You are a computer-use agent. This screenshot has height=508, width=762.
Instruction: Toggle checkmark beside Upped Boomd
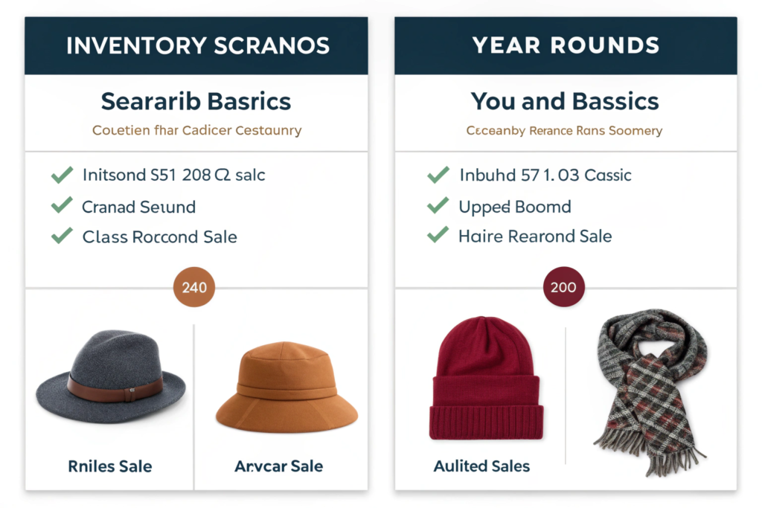point(438,206)
